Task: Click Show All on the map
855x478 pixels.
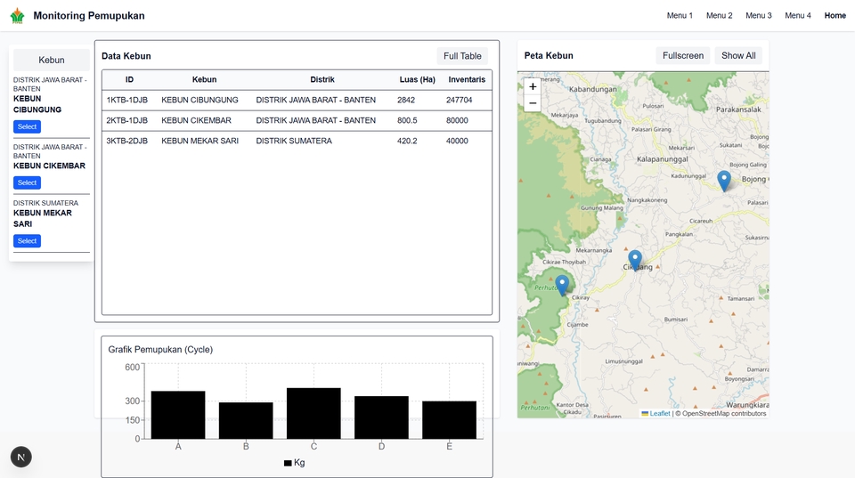Action: (738, 55)
